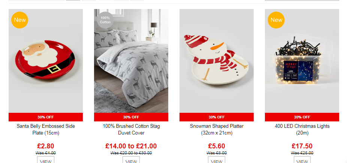Click the 100% Cotton badge on duvet
This screenshot has width=347, height=163.
105,20
